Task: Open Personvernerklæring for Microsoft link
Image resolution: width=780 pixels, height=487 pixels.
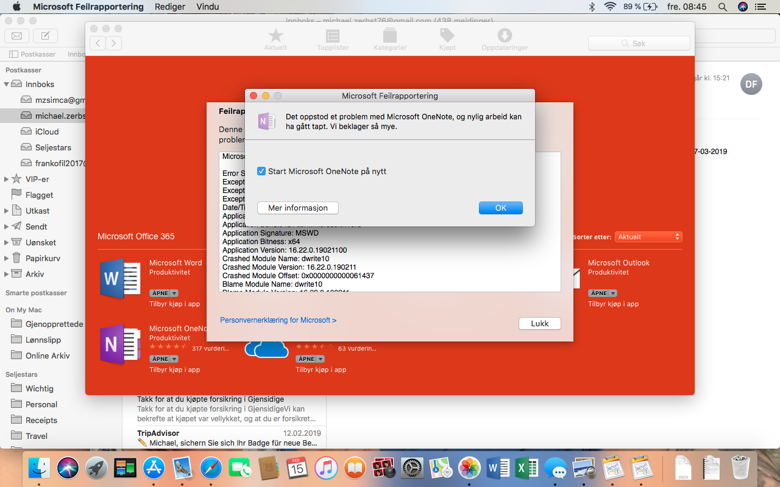Action: tap(278, 320)
